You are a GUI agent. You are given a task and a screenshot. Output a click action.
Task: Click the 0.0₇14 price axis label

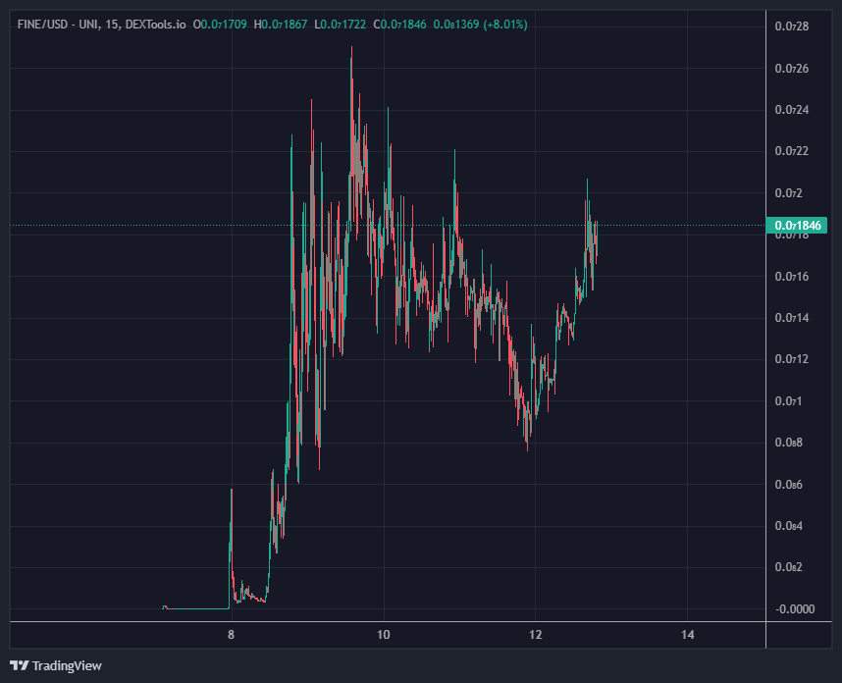pyautogui.click(x=792, y=317)
